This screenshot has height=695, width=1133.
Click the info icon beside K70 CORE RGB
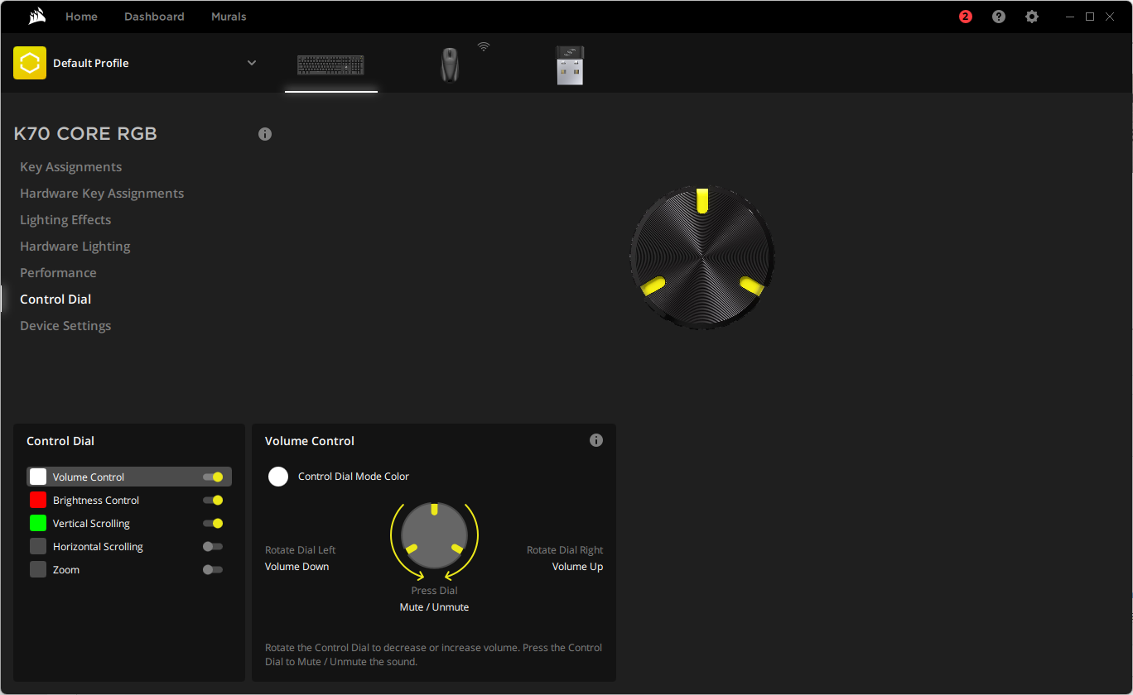point(265,134)
